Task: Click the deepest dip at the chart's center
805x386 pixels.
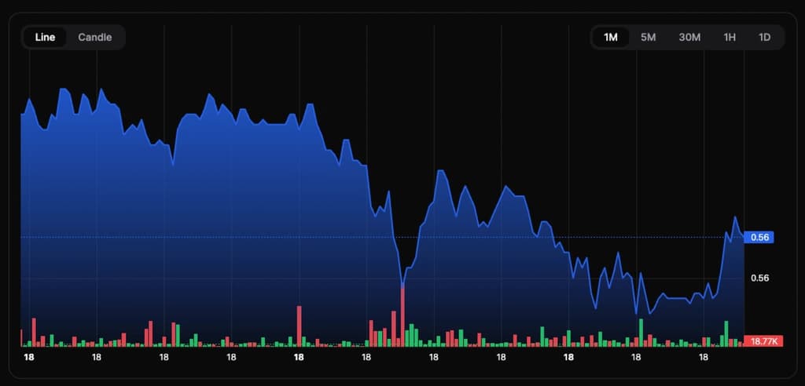Action: (x=402, y=286)
